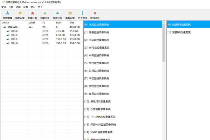Image resolution: width=210 pixels, height=140 pixels.
Task: Click the 新建任务 new task star icon
Action: pos(33,13)
